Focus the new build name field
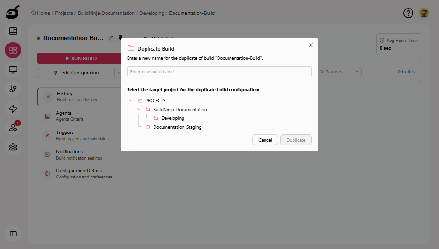 [x=219, y=72]
